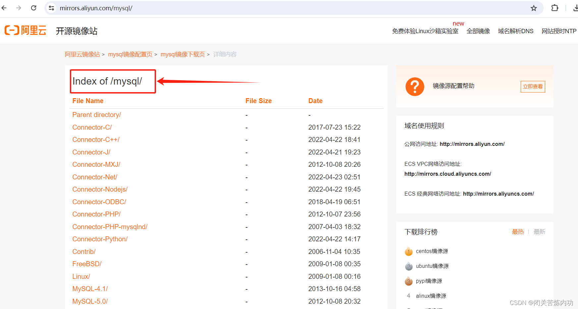This screenshot has height=309, width=578.
Task: Open MySQL-5.0/ folder
Action: tap(90, 301)
